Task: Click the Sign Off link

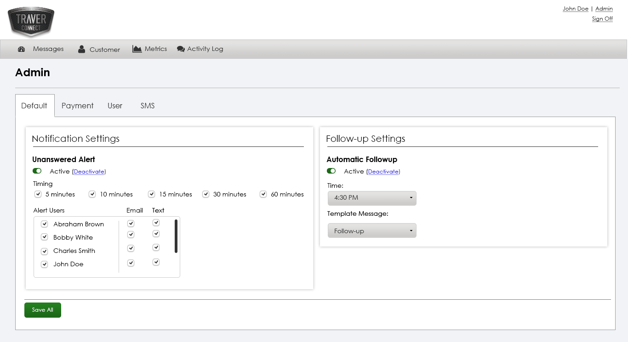Action: pyautogui.click(x=602, y=19)
